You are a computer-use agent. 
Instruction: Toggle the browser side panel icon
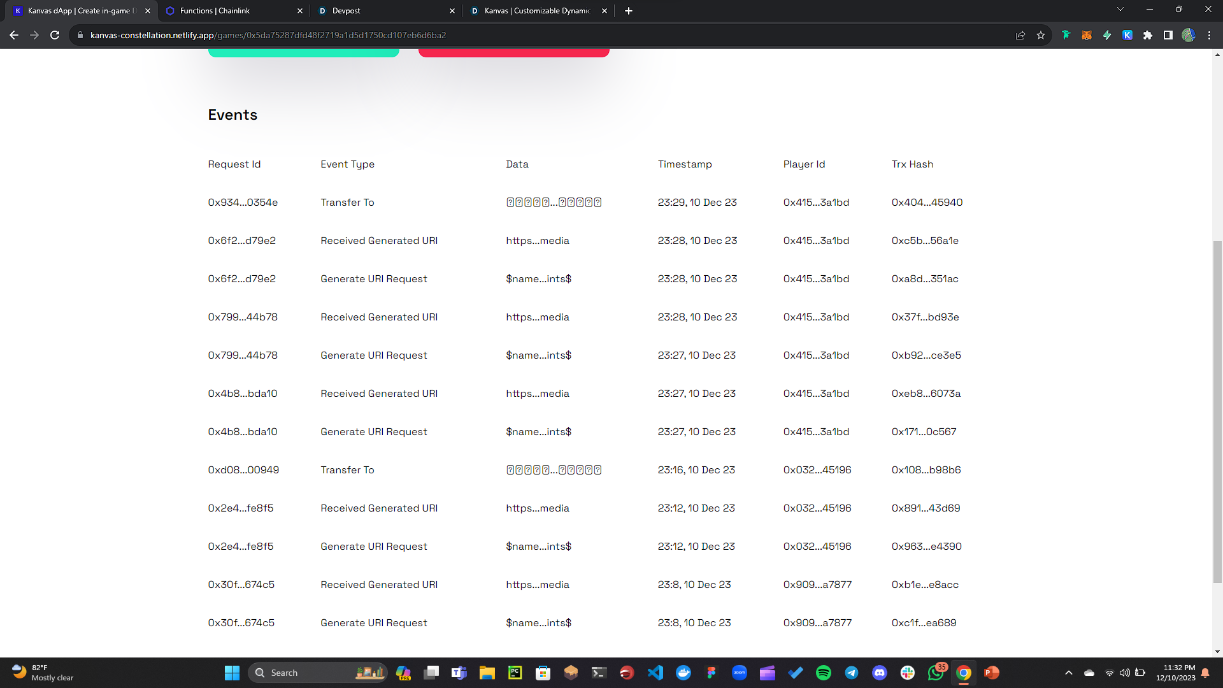tap(1168, 35)
